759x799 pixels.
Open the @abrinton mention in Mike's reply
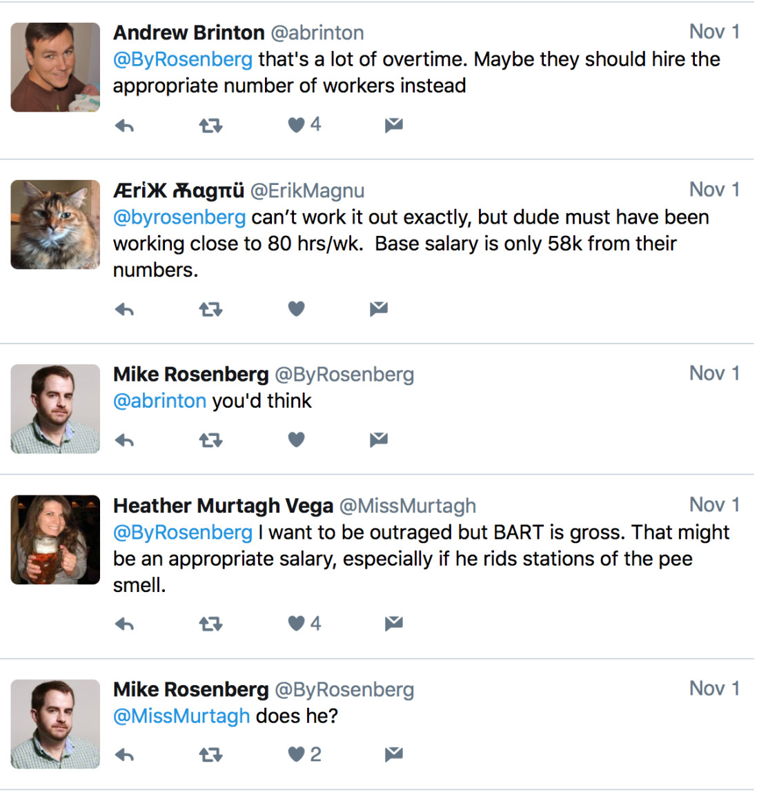pos(159,401)
